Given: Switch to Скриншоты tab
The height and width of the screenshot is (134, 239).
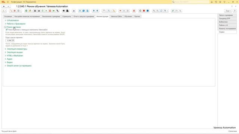Looking at the screenshot, I should [x=66, y=16].
